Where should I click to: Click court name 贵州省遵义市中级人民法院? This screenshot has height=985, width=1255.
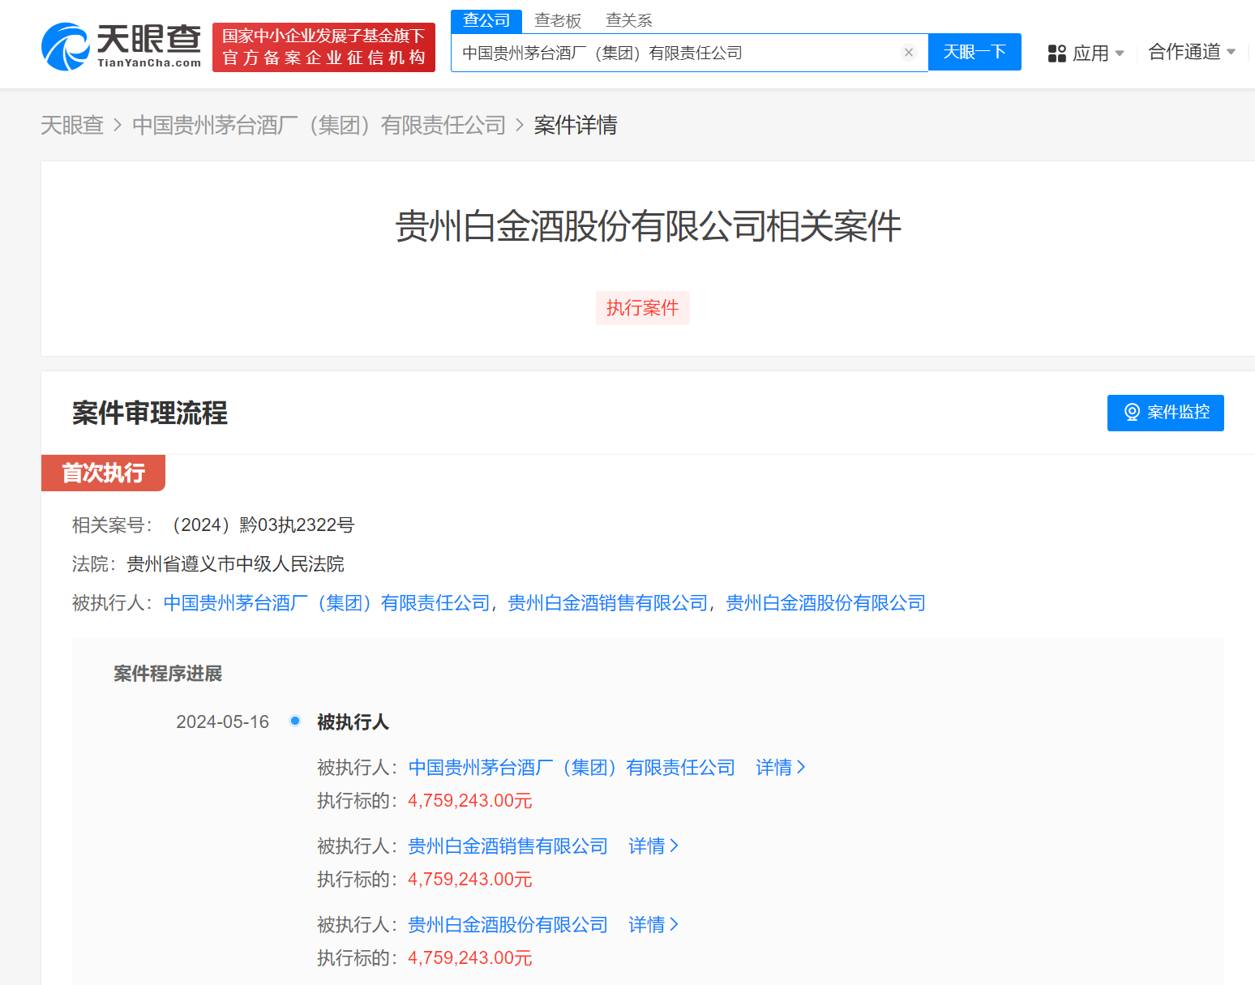point(235,564)
